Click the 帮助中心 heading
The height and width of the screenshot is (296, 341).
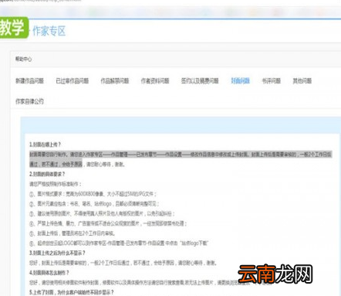[x=23, y=59]
